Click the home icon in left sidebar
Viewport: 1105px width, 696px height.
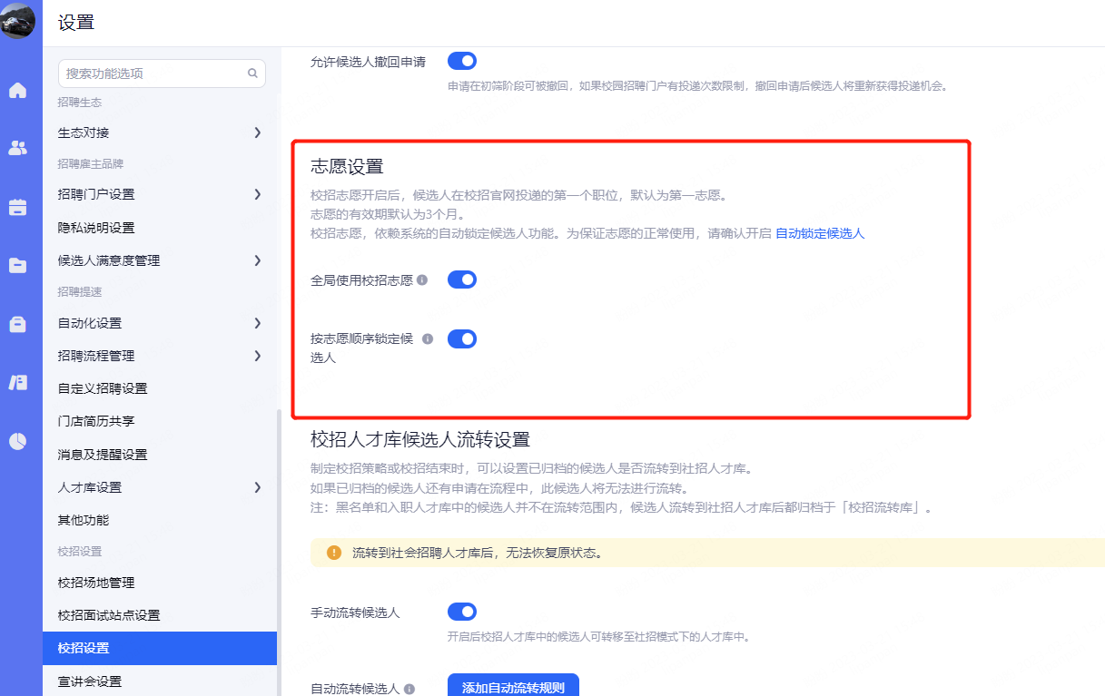pos(17,91)
